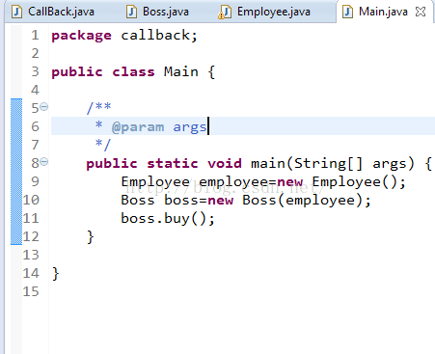Click line number 3 in the gutter
The width and height of the screenshot is (435, 354).
pyautogui.click(x=35, y=71)
